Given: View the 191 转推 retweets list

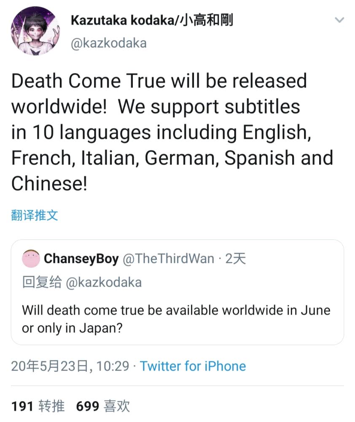Looking at the screenshot, I should coord(38,406).
